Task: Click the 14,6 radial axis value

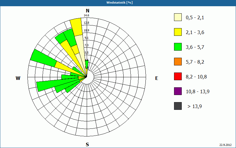Action: point(86,15)
